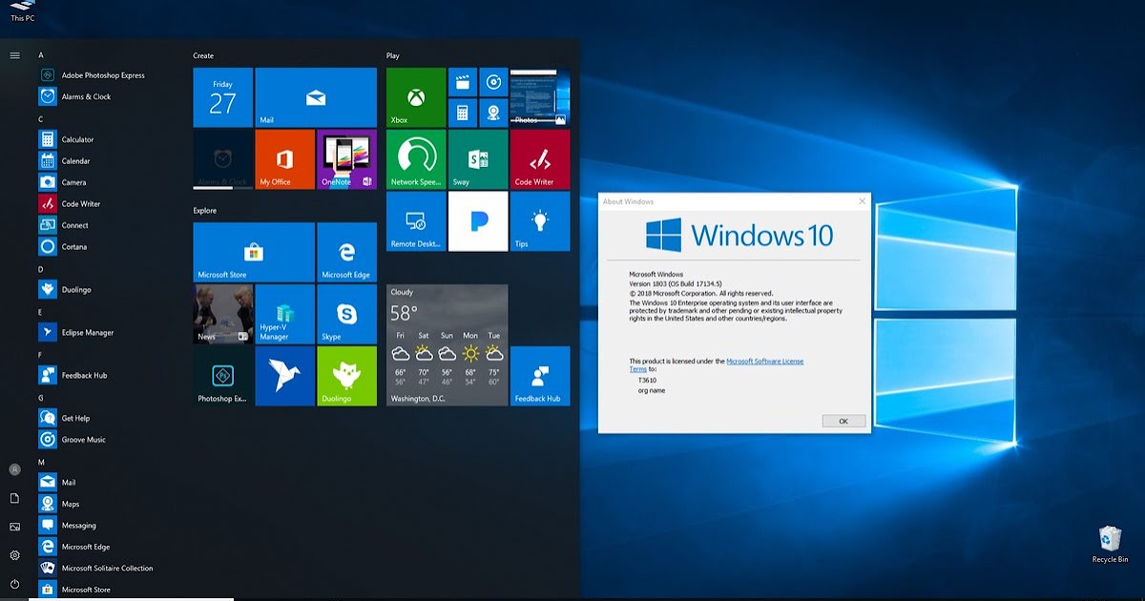
Task: Open Documents from the Start left rail
Action: point(14,498)
